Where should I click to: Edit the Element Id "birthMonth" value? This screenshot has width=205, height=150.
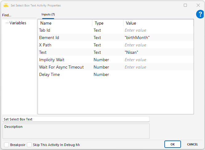[x=158, y=37]
